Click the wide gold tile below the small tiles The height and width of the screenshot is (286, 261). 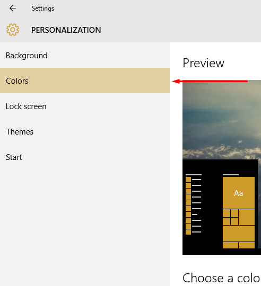[x=239, y=234]
